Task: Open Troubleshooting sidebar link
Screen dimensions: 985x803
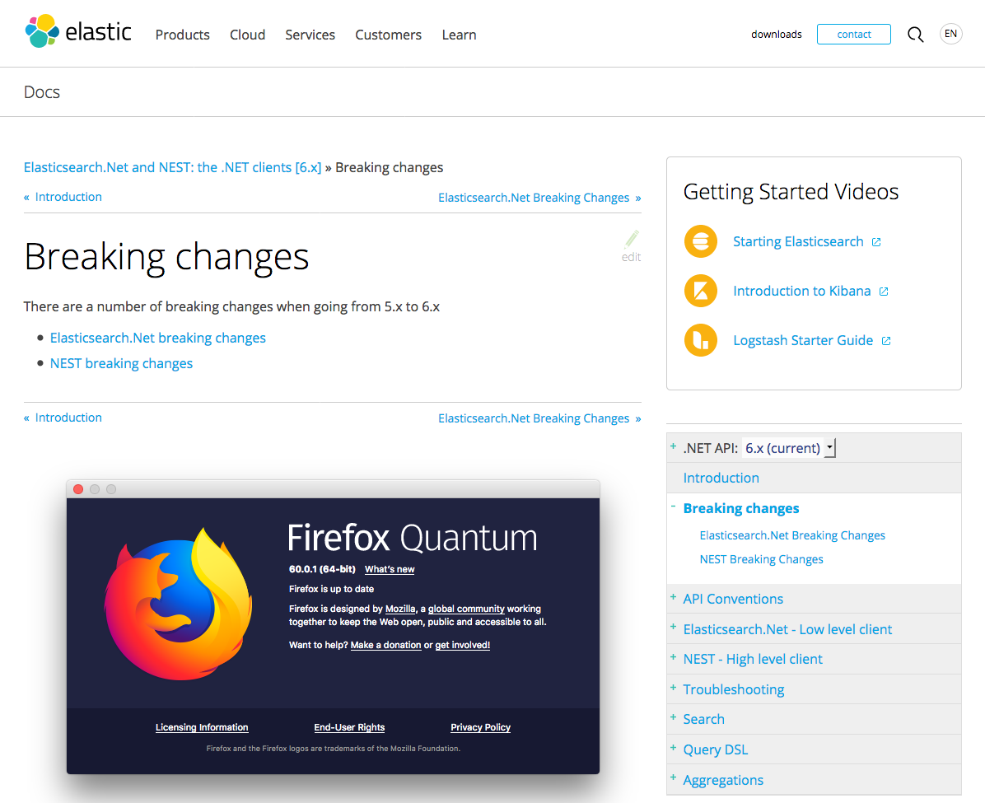Action: (x=734, y=690)
